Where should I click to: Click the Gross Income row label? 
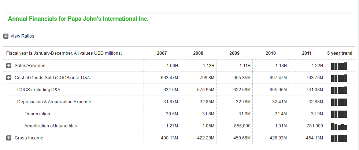[29, 138]
